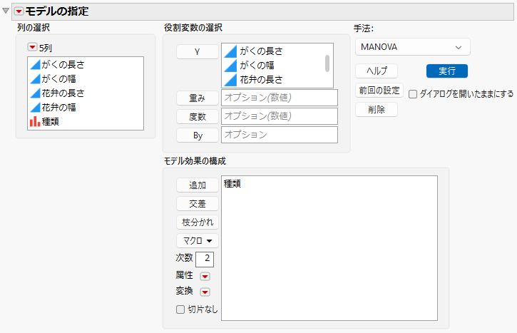Click the 重み role button
Image resolution: width=517 pixels, height=333 pixels.
(197, 98)
